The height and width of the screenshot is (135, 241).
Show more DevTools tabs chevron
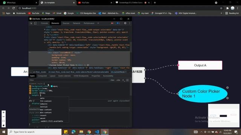point(98,23)
